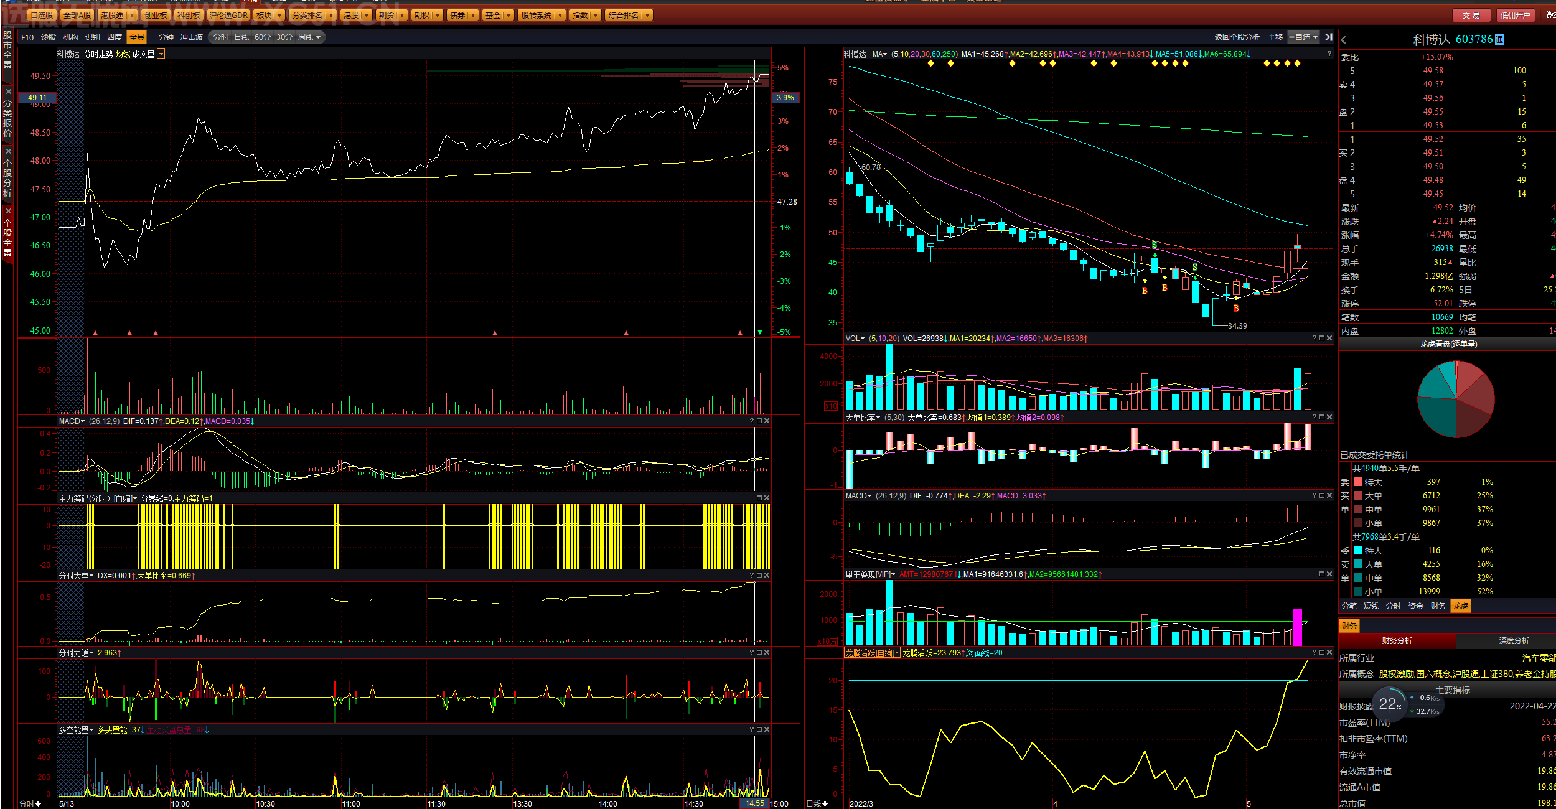Toggle the 成交量 volume display on the intraday chart
The width and height of the screenshot is (1556, 809).
coord(143,54)
